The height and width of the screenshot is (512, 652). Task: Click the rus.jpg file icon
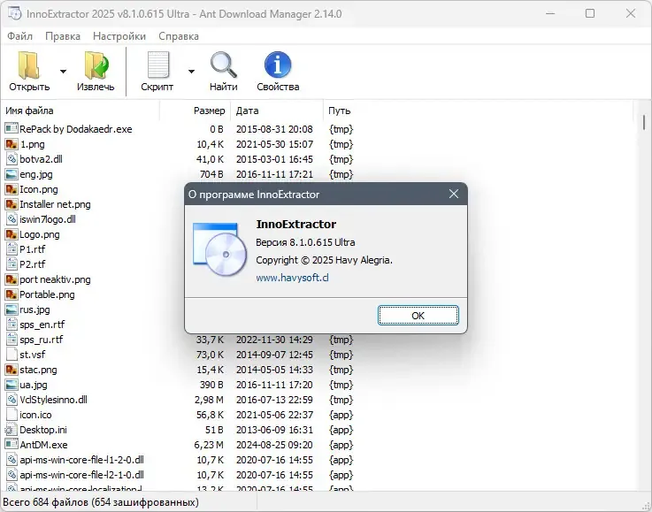click(12, 309)
